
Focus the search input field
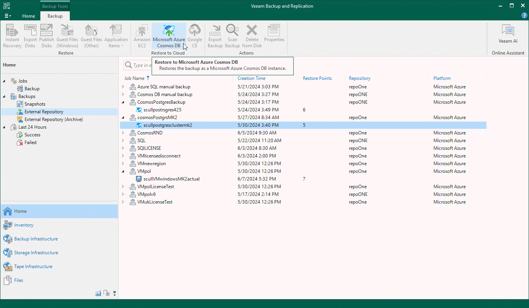(x=142, y=65)
